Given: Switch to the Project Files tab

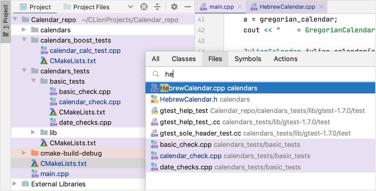Looking at the screenshot, I should [87, 7].
